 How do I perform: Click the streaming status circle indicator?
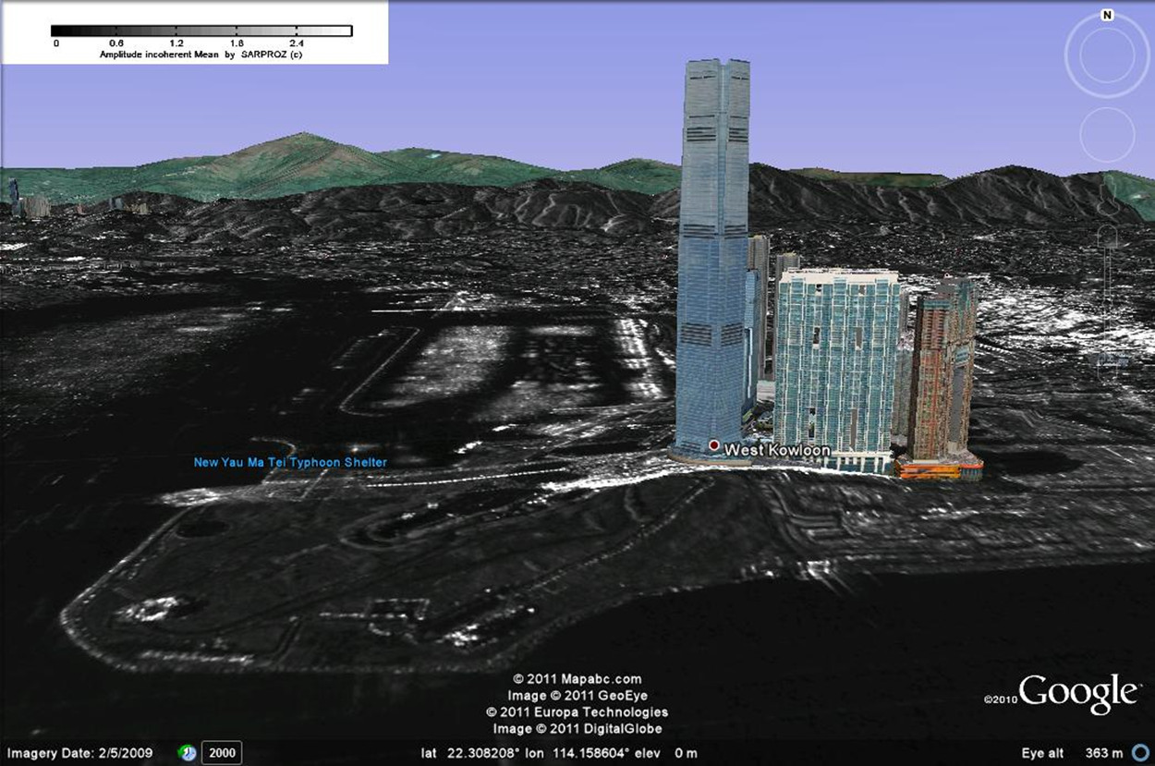[1140, 753]
